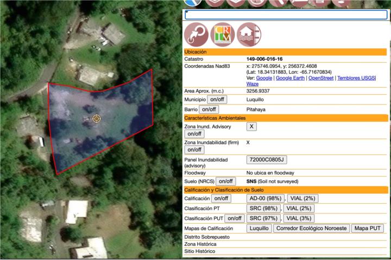
Task: Toggle the Calificación on/off layer
Action: 221,199
